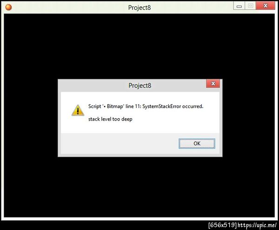Click OK to dismiss the error
This screenshot has height=230, width=279.
pyautogui.click(x=197, y=143)
